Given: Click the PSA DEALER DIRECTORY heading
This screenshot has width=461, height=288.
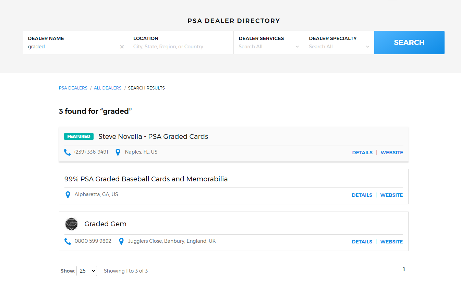Looking at the screenshot, I should coord(234,21).
